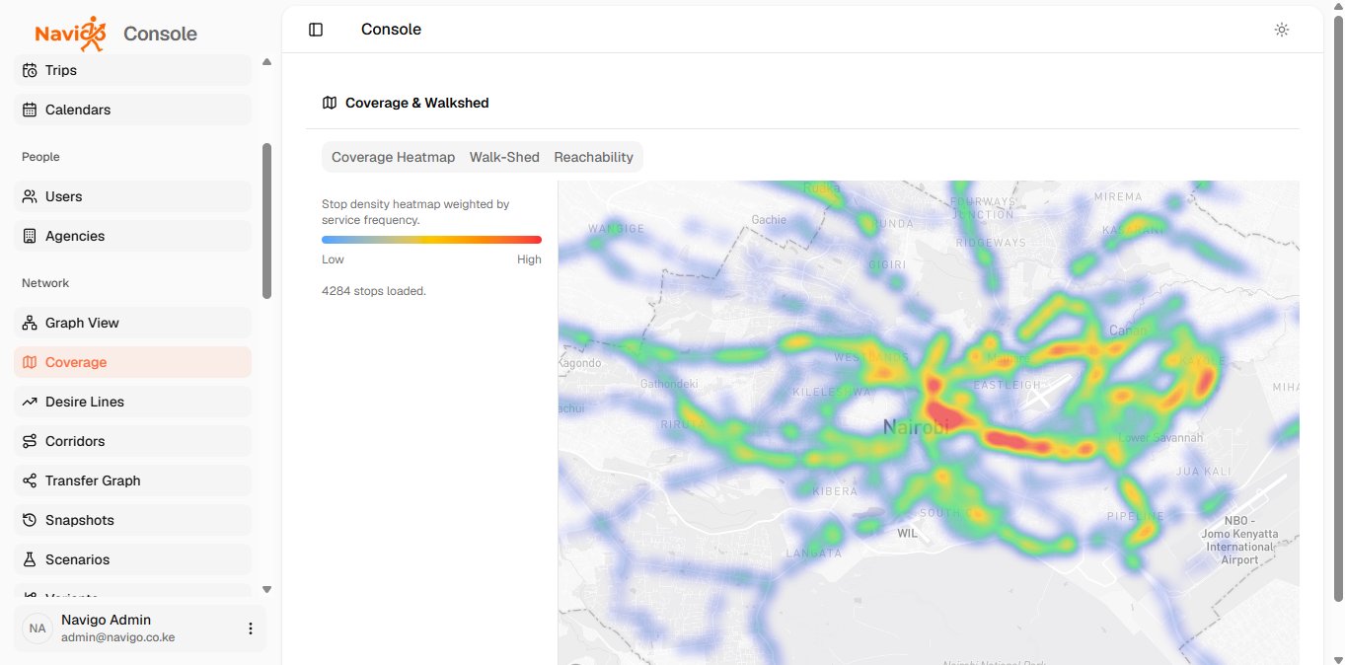The width and height of the screenshot is (1345, 665).
Task: Open the Calendars page
Action: 133,110
